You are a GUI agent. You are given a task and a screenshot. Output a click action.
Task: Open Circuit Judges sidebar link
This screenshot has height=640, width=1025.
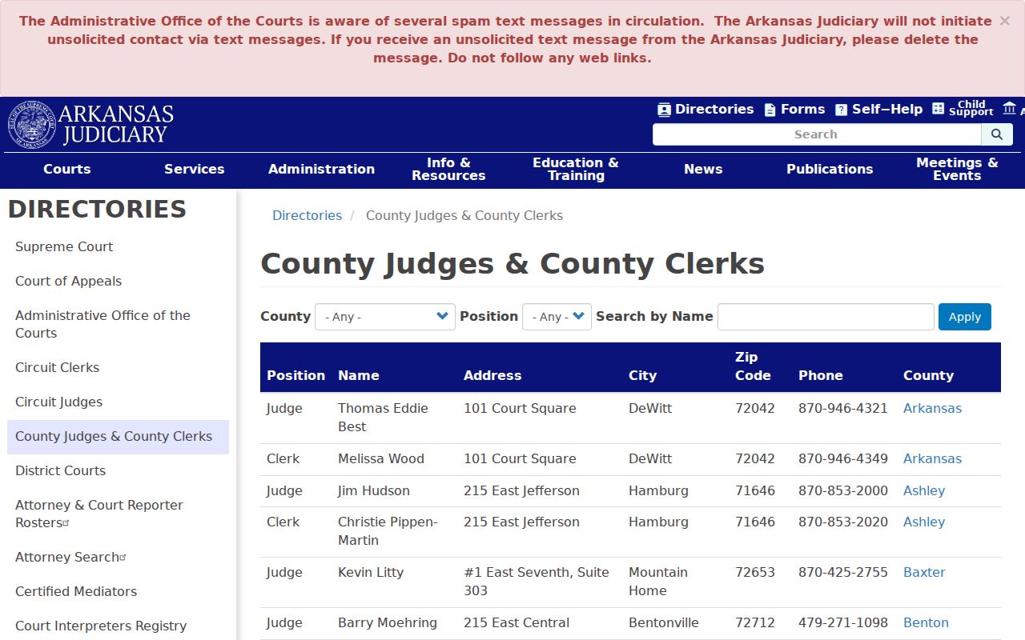(x=59, y=402)
